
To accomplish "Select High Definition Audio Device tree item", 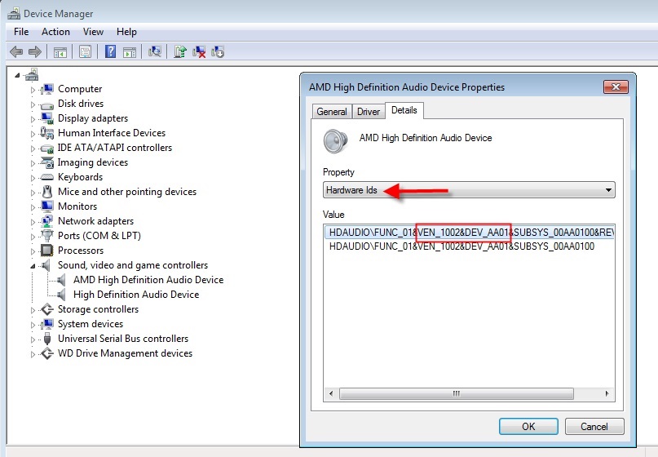I will (x=136, y=295).
